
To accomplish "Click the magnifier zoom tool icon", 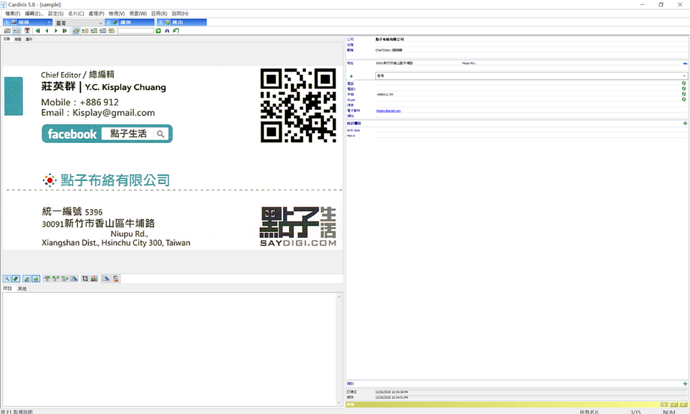I will coord(7,278).
